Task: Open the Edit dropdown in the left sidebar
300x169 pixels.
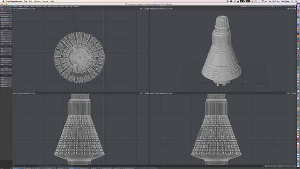Action: point(6,8)
